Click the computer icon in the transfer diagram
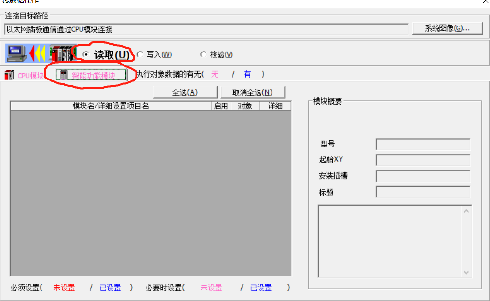 click(x=16, y=53)
